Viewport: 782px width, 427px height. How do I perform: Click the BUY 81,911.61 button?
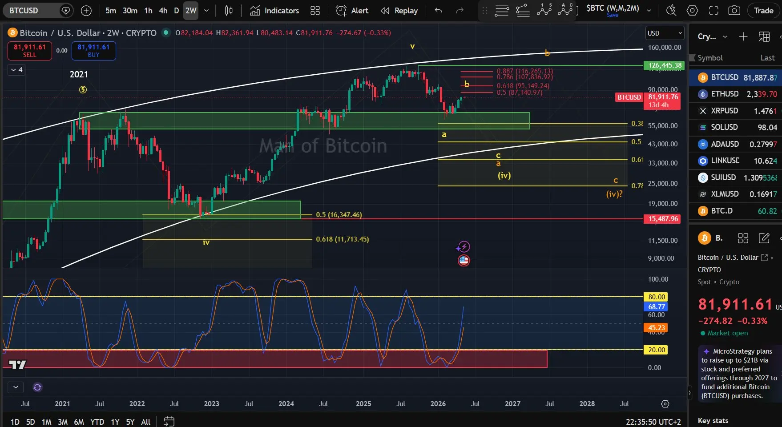94,51
